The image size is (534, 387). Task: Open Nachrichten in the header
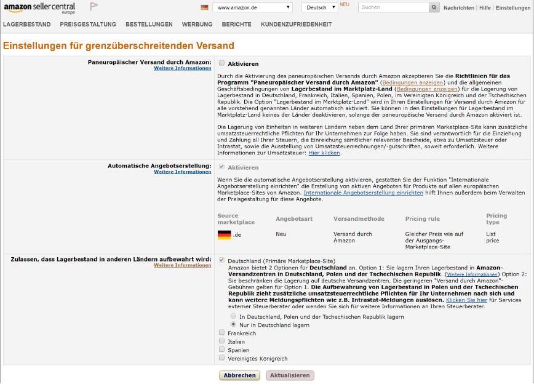[x=459, y=7]
